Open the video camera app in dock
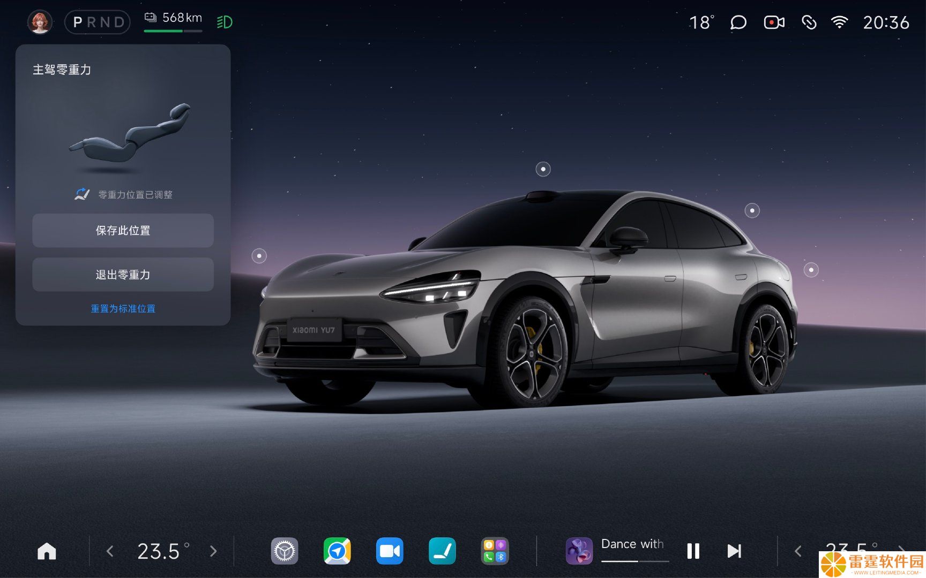The height and width of the screenshot is (578, 926). pyautogui.click(x=390, y=551)
